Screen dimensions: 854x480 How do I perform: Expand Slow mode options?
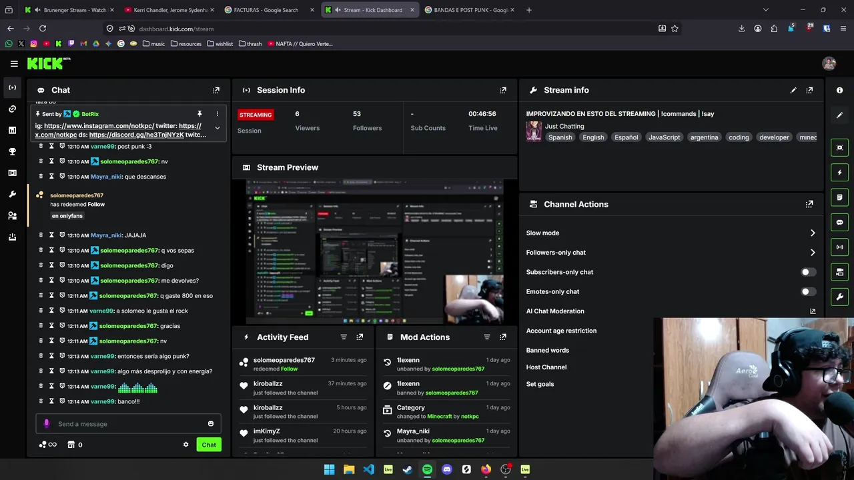(x=813, y=233)
